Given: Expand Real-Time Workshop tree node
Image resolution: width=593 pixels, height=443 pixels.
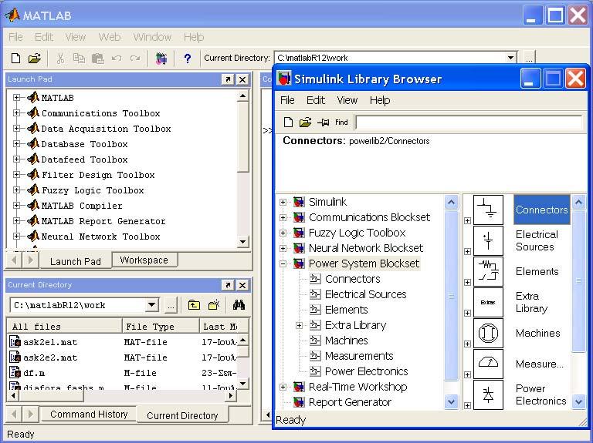Looking at the screenshot, I should pyautogui.click(x=283, y=387).
